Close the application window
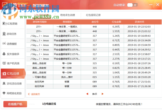Image resolution: width=162 pixels, height=110 pixels. [158, 5]
